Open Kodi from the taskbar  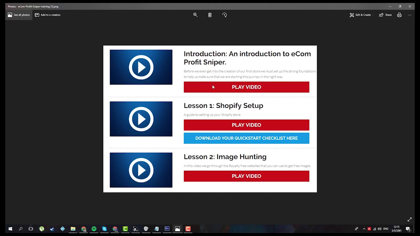pyautogui.click(x=62, y=229)
